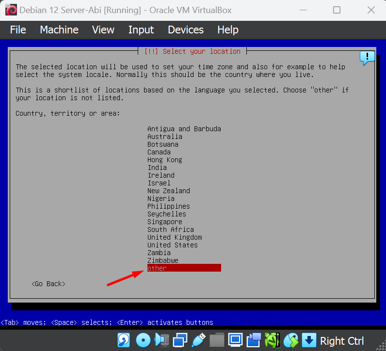Screen dimensions: 386x351
Task: Open the Devices menu
Action: tap(186, 30)
